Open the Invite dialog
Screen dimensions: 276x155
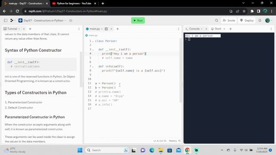coord(229,20)
